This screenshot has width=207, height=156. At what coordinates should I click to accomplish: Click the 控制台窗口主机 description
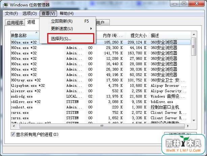click(165, 107)
